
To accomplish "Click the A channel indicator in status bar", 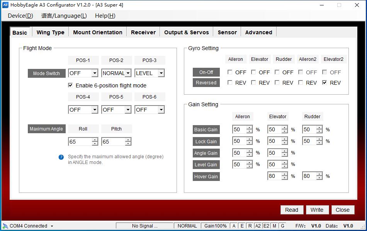I will point(234,226).
